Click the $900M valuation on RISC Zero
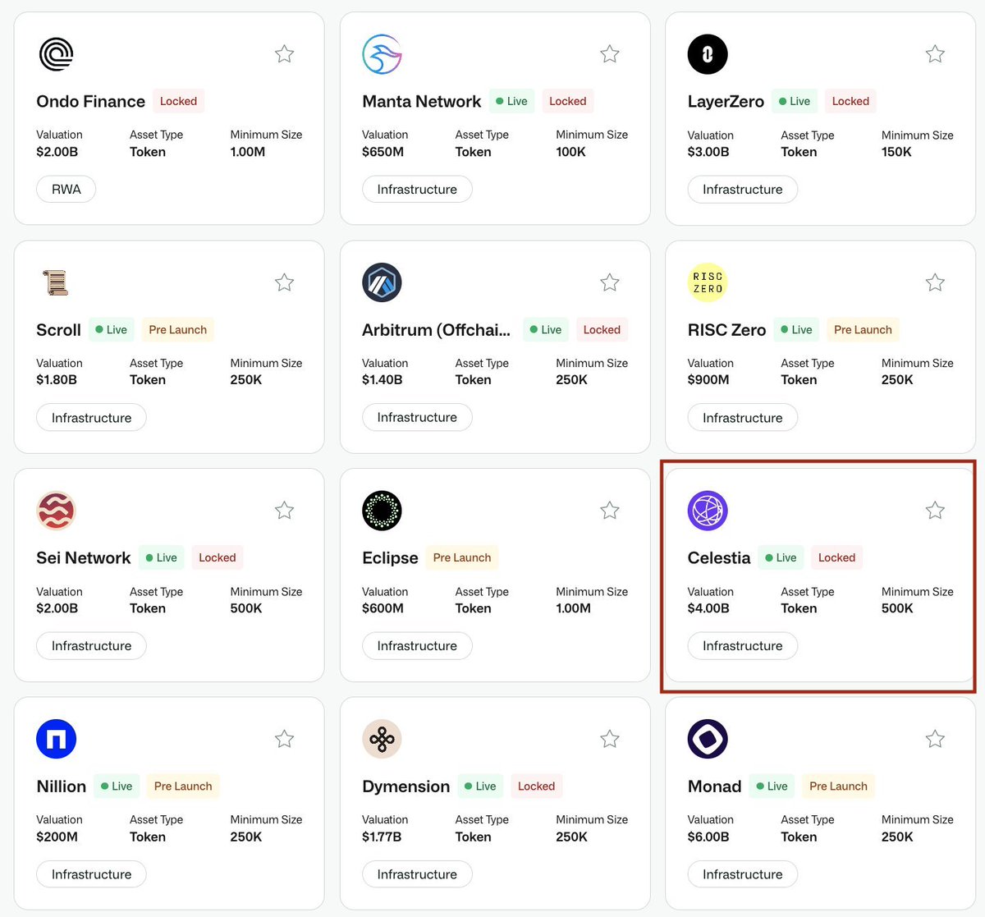This screenshot has height=917, width=985. 708,380
